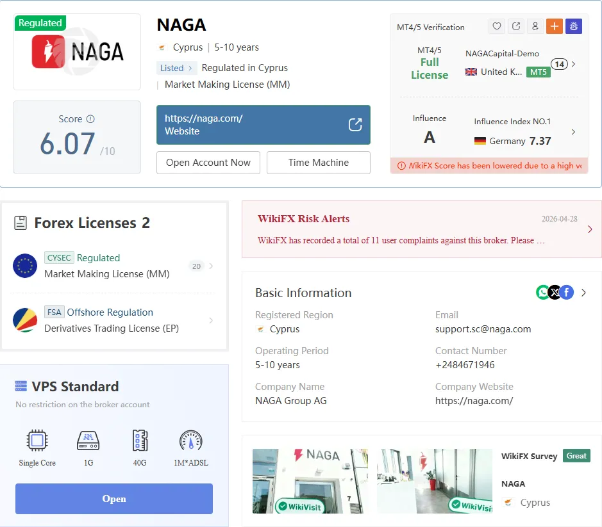Image resolution: width=602 pixels, height=527 pixels.
Task: Click the CYSEC EU flag icon
Action: (25, 266)
